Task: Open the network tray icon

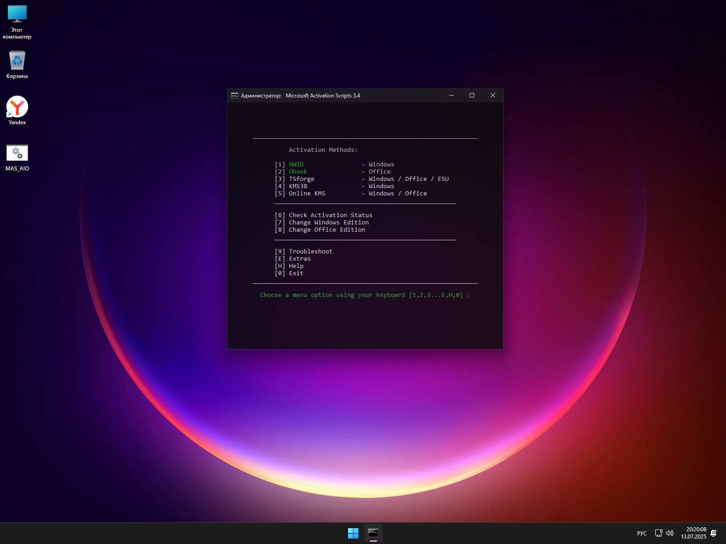Action: pos(659,533)
